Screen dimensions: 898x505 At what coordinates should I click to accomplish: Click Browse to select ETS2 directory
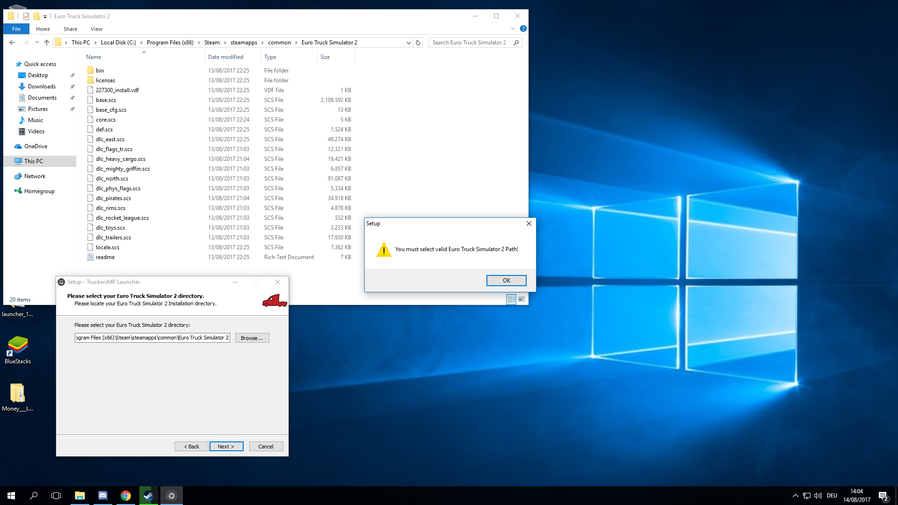pyautogui.click(x=251, y=338)
